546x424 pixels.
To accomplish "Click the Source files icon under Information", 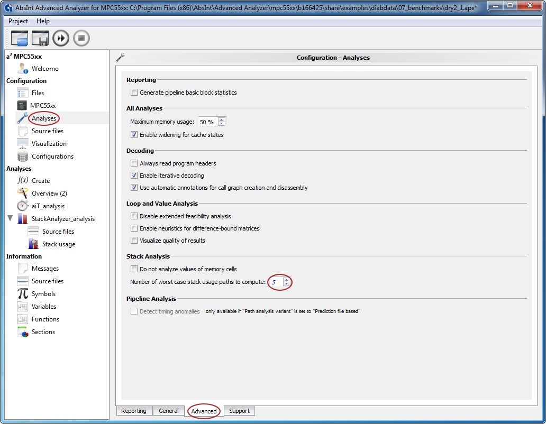I will [x=23, y=281].
